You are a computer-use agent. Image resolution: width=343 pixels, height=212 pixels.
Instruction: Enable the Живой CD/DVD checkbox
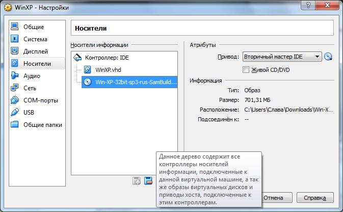click(x=246, y=70)
